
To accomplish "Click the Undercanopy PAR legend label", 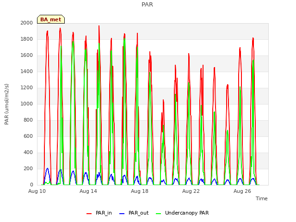I will click(x=187, y=213).
